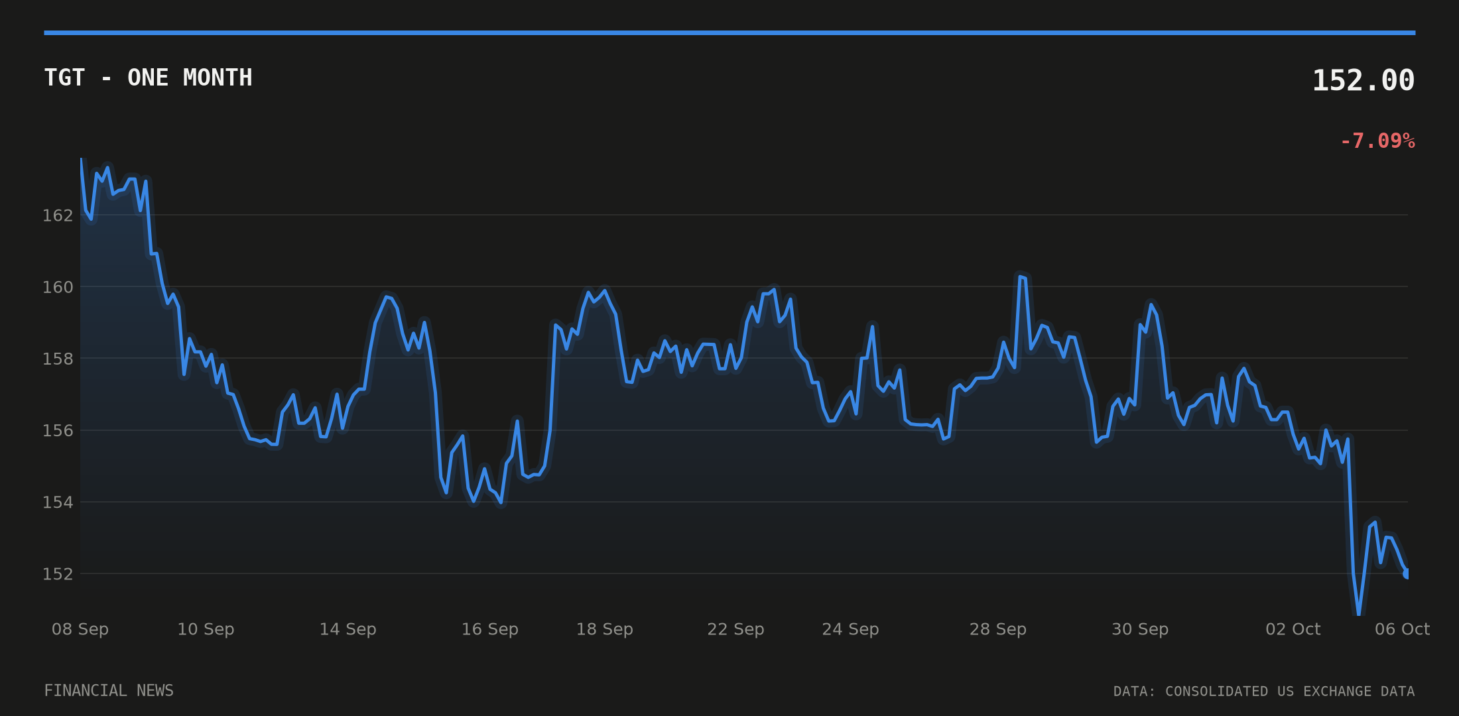1459x716 pixels.
Task: Click the 152.00 price value
Action: click(x=1363, y=81)
